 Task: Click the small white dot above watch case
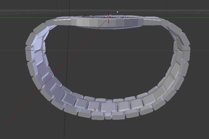[118, 12]
